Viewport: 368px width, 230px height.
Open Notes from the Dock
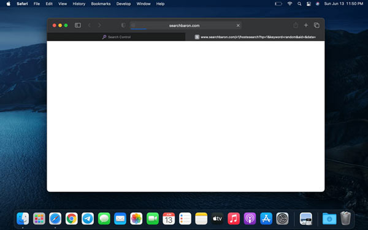tap(201, 218)
